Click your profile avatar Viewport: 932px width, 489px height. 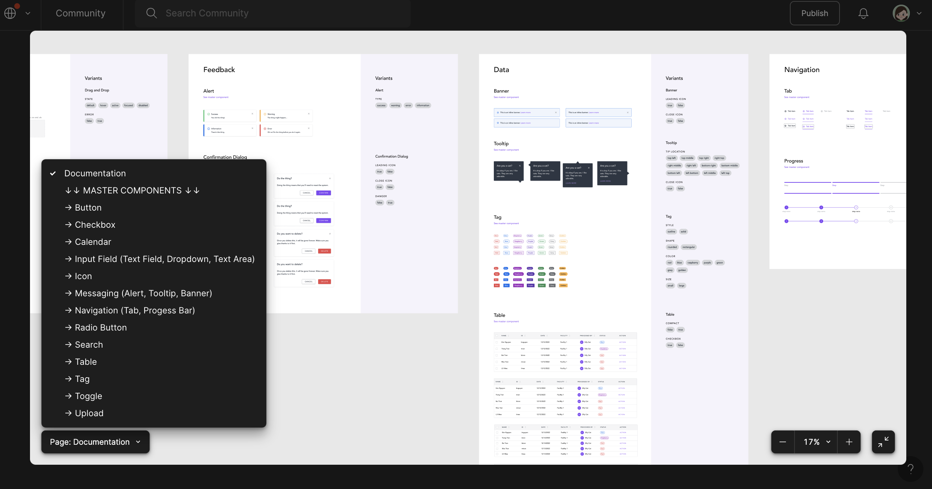click(x=901, y=13)
